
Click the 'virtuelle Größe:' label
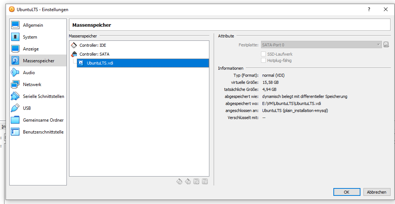(x=245, y=82)
